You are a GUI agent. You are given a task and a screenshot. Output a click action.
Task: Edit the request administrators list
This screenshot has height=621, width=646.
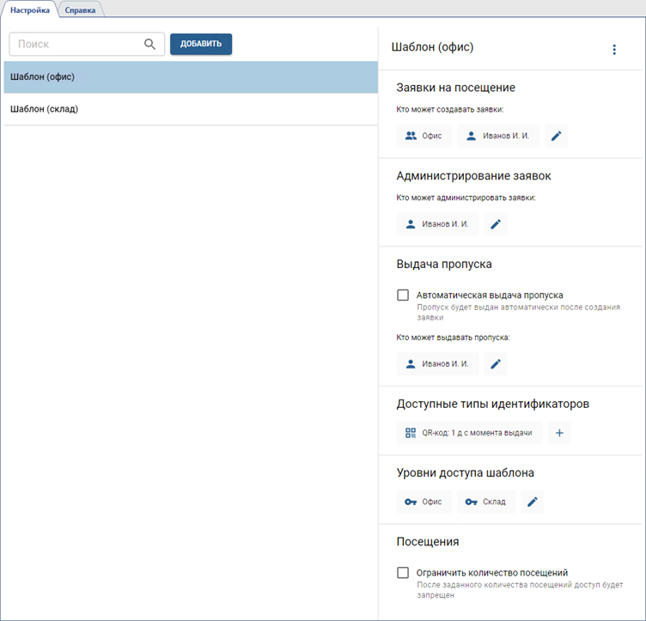(495, 224)
